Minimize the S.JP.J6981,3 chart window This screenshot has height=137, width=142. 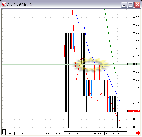pos(124,5)
